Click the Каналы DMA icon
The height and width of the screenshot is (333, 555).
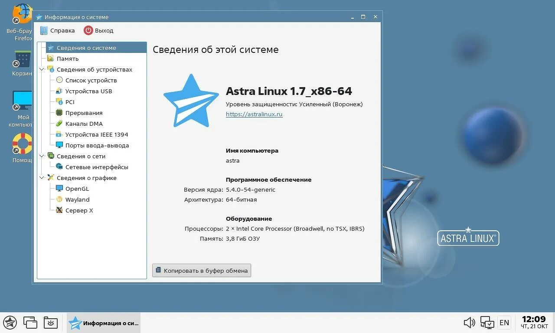[x=59, y=124]
